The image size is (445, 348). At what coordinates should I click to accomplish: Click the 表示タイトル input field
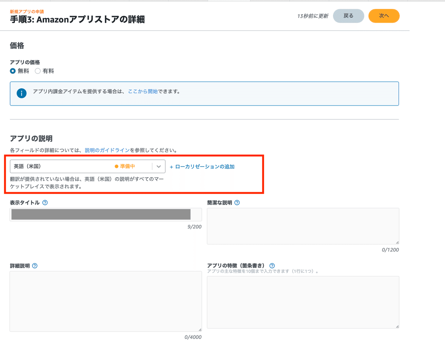pos(106,215)
